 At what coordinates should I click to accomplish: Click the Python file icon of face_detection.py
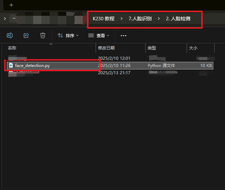pos(11,66)
